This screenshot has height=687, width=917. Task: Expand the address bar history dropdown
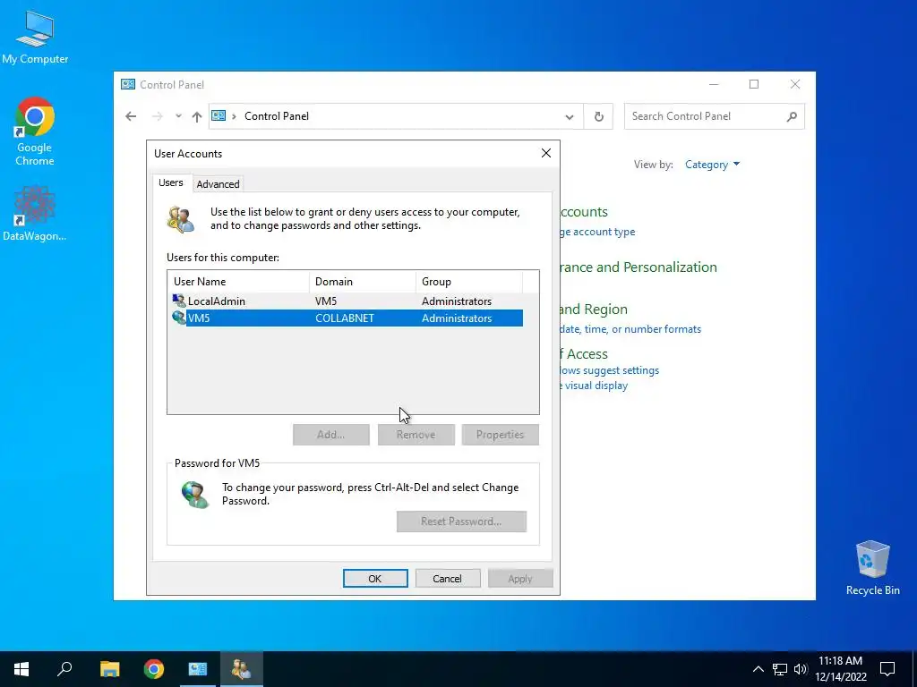tap(569, 116)
